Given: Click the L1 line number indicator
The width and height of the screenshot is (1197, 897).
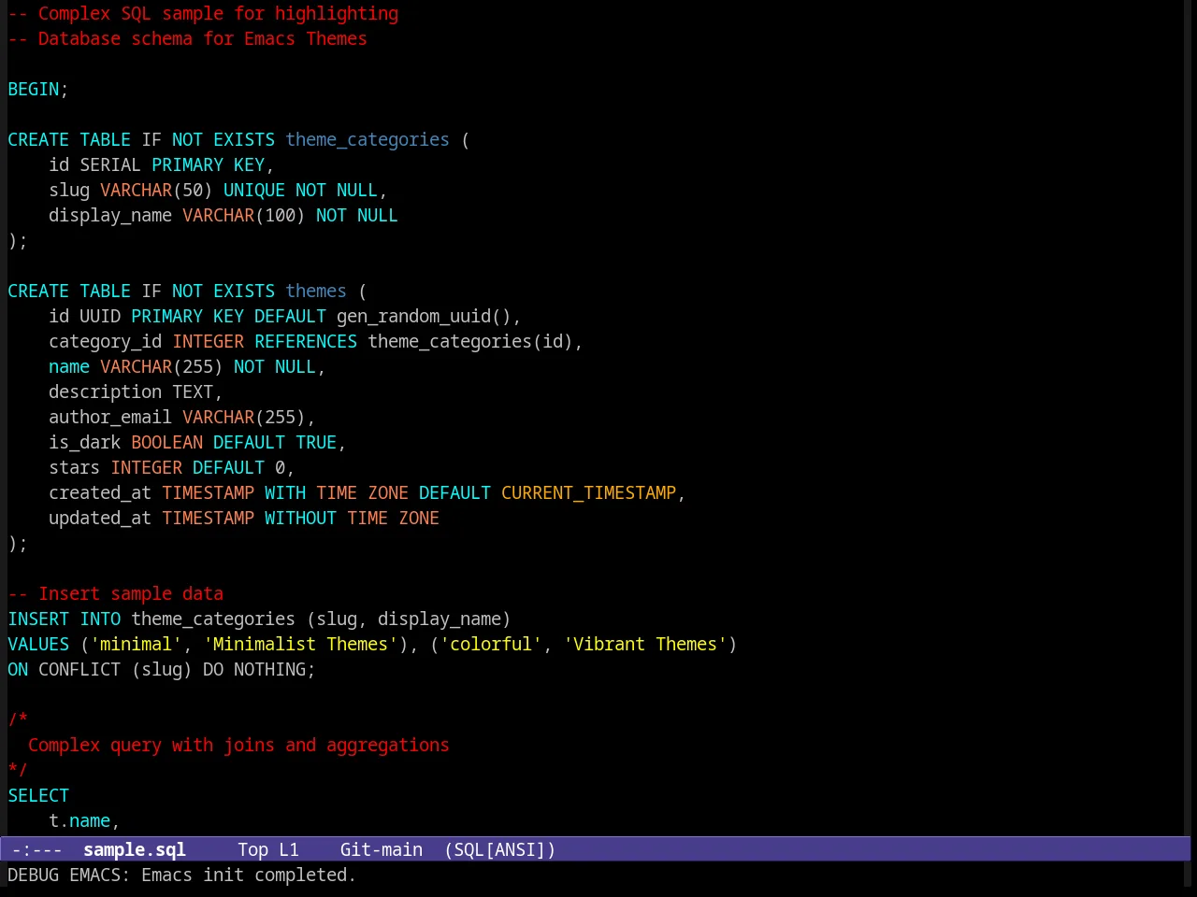Looking at the screenshot, I should [289, 849].
